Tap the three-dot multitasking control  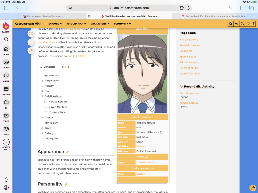coord(129,2)
